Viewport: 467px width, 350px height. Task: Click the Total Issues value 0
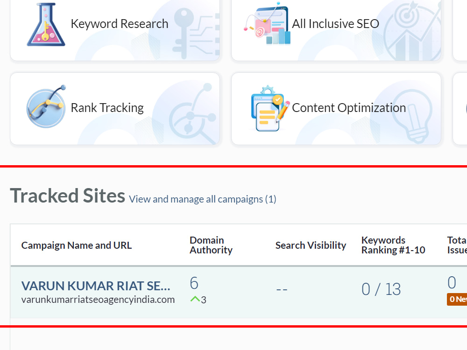point(452,283)
